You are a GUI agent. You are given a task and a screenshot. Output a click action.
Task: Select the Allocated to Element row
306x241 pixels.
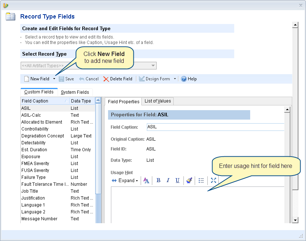coord(58,122)
